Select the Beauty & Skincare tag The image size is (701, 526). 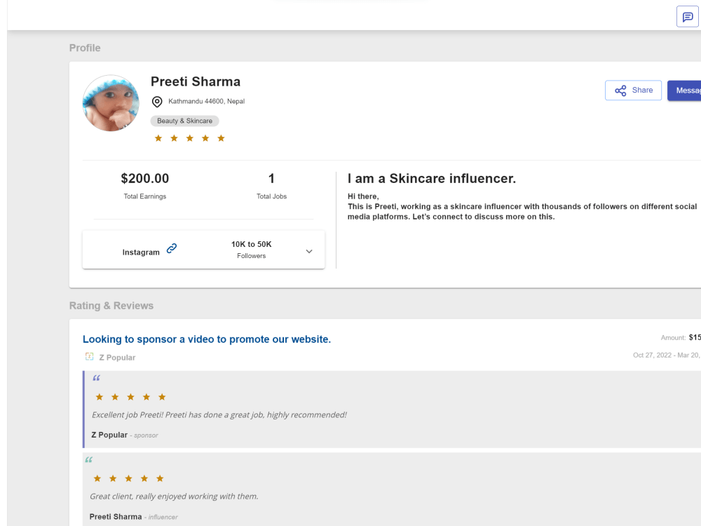pyautogui.click(x=184, y=121)
